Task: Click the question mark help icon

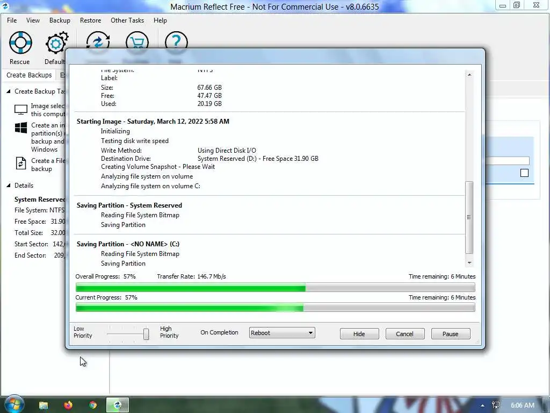Action: coord(176,40)
